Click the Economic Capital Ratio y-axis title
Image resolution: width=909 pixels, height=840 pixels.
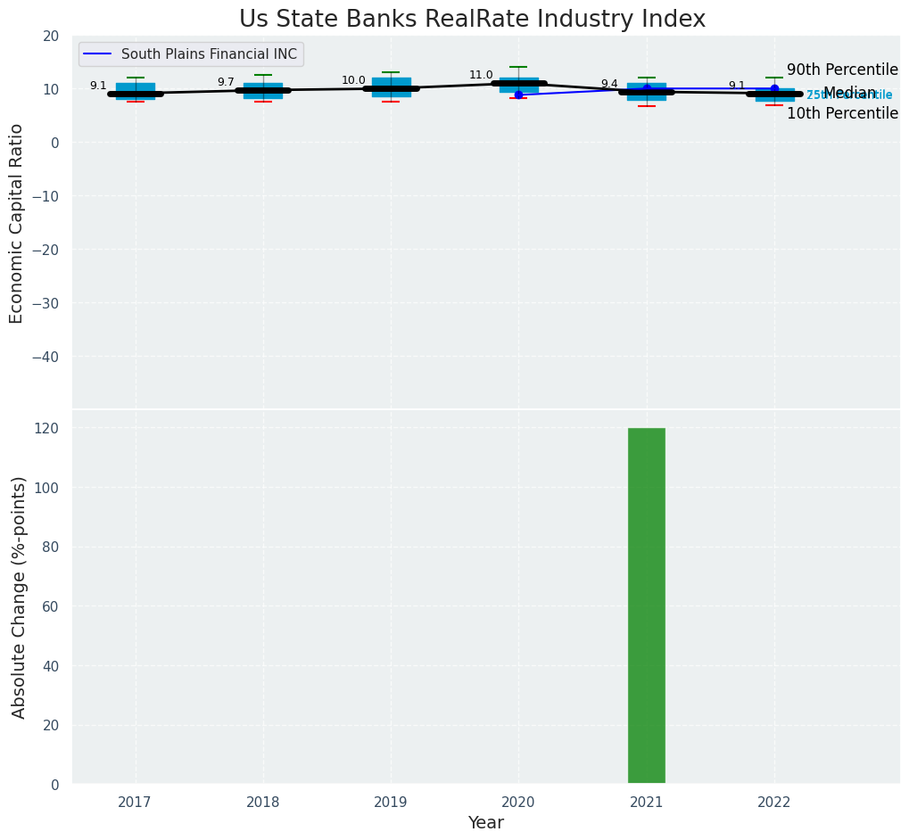tap(17, 223)
